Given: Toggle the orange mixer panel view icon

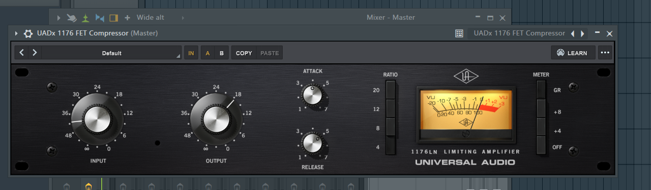Looking at the screenshot, I should pos(113,18).
